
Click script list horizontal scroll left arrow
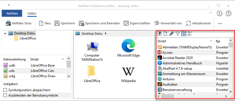click(159, 96)
